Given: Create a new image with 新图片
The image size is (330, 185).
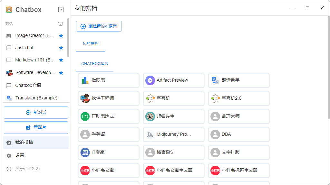Looking at the screenshot, I should 36,127.
